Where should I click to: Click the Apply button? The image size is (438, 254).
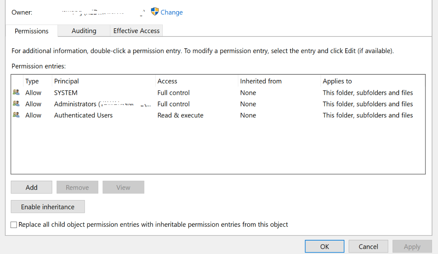tap(412, 246)
